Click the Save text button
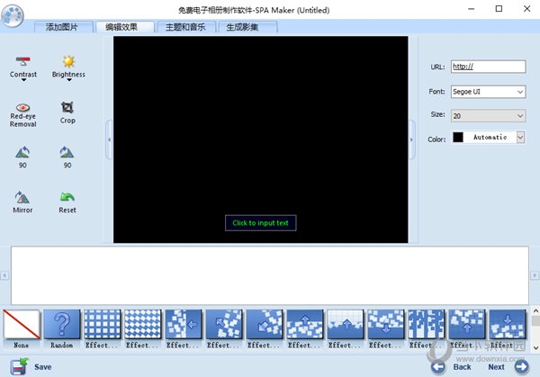The image size is (540, 377). pos(42,367)
